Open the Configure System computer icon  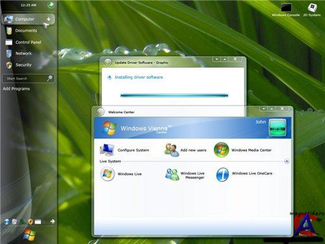(x=107, y=150)
